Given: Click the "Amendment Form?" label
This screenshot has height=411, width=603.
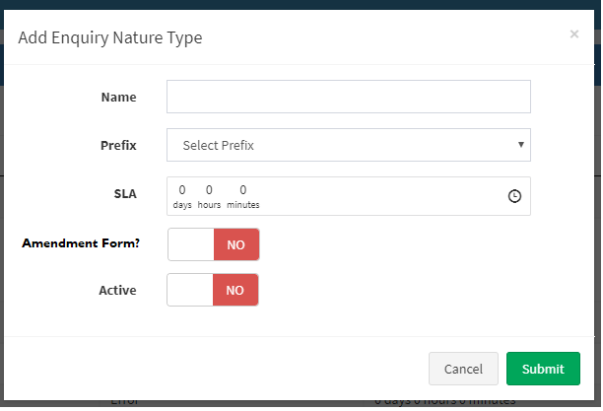Looking at the screenshot, I should point(81,242).
